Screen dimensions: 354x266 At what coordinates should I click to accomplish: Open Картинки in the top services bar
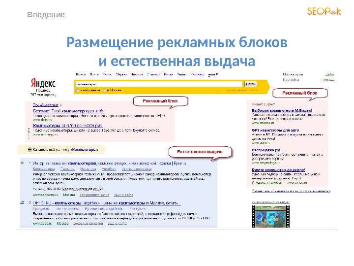pos(197,74)
